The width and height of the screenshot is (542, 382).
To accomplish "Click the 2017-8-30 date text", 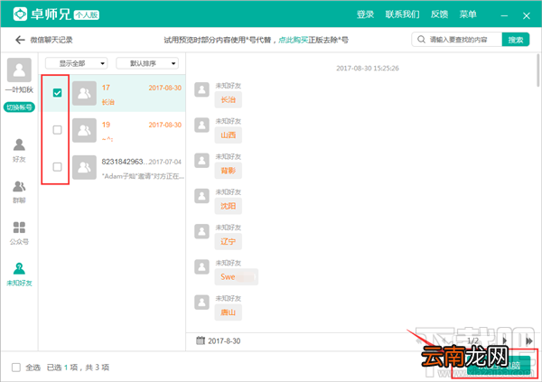I will (x=224, y=340).
